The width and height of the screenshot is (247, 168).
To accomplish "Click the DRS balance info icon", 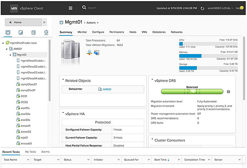I will 228,92.
